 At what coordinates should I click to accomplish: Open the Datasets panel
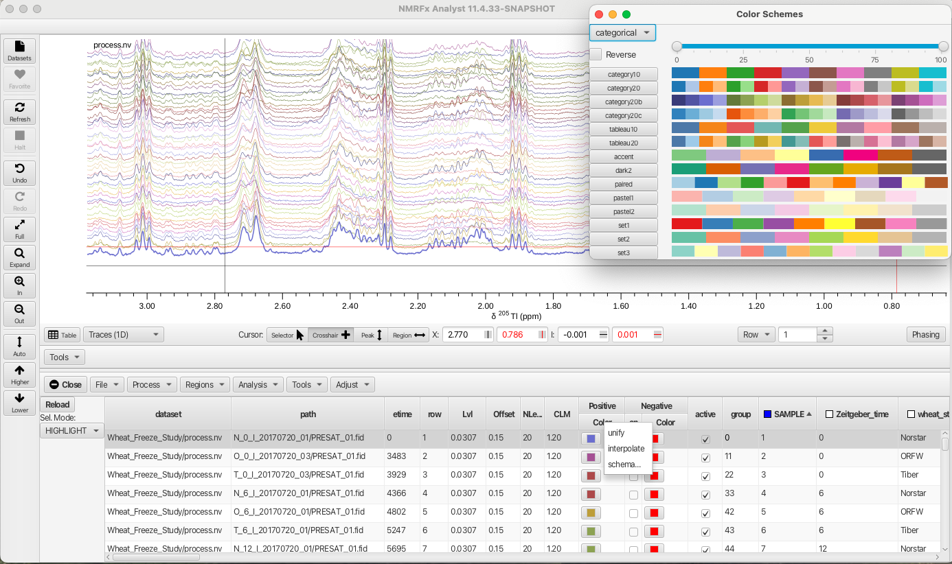[x=19, y=49]
